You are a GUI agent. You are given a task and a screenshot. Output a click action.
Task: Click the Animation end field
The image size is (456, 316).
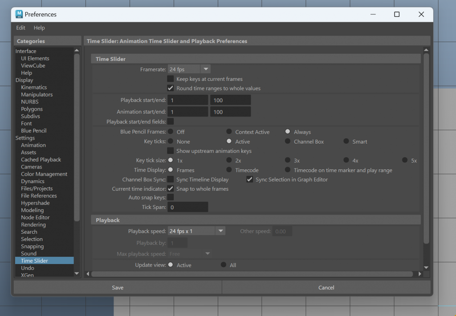[x=231, y=112]
